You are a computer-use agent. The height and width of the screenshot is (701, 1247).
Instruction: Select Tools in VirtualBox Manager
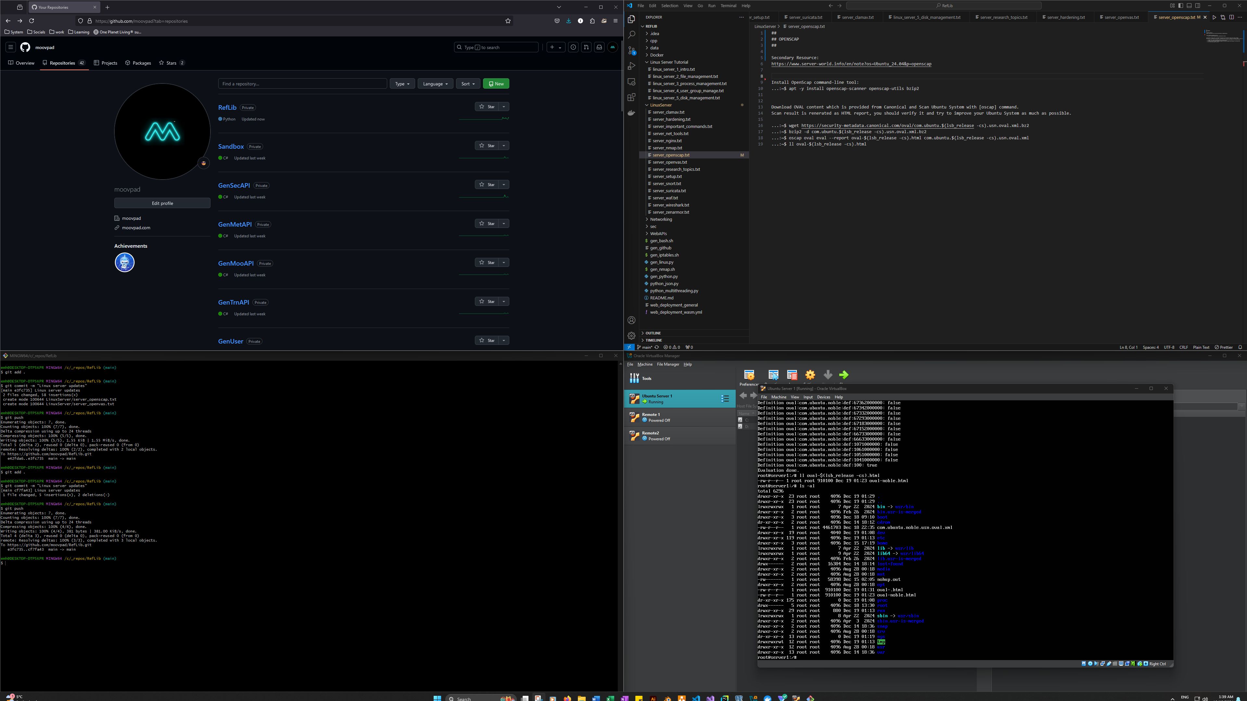point(680,378)
